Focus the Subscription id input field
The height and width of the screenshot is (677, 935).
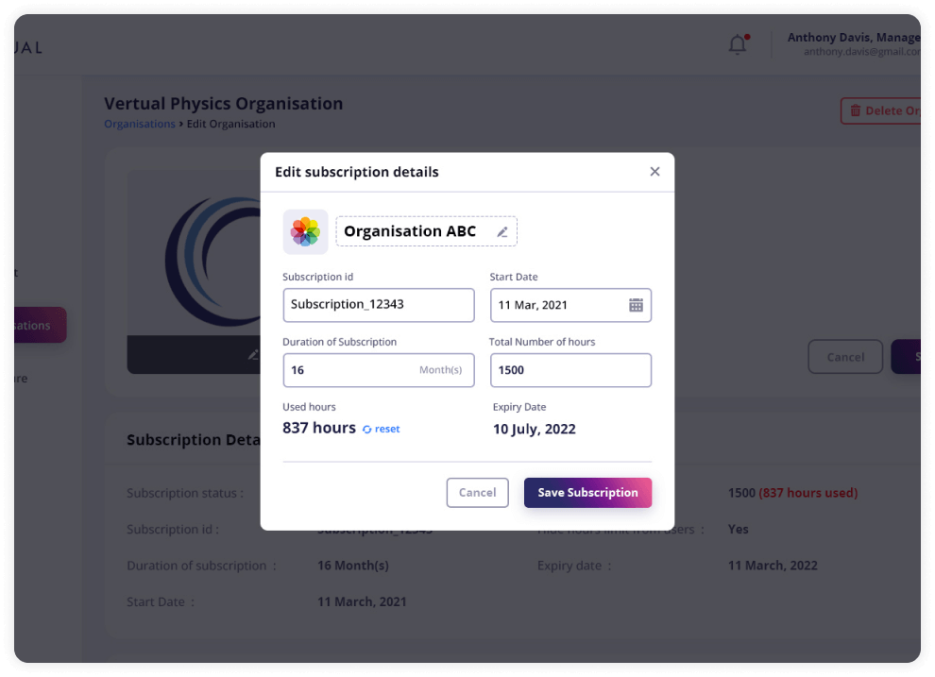click(379, 305)
